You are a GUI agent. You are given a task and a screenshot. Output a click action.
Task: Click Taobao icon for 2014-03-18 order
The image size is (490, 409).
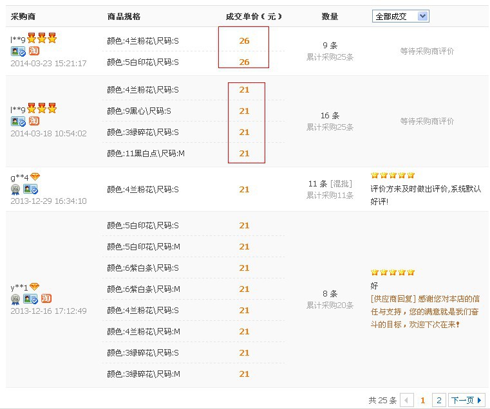(34, 121)
